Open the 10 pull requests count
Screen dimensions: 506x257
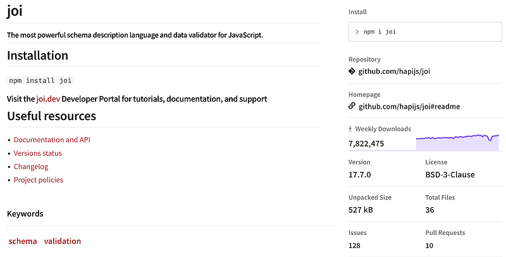click(430, 245)
